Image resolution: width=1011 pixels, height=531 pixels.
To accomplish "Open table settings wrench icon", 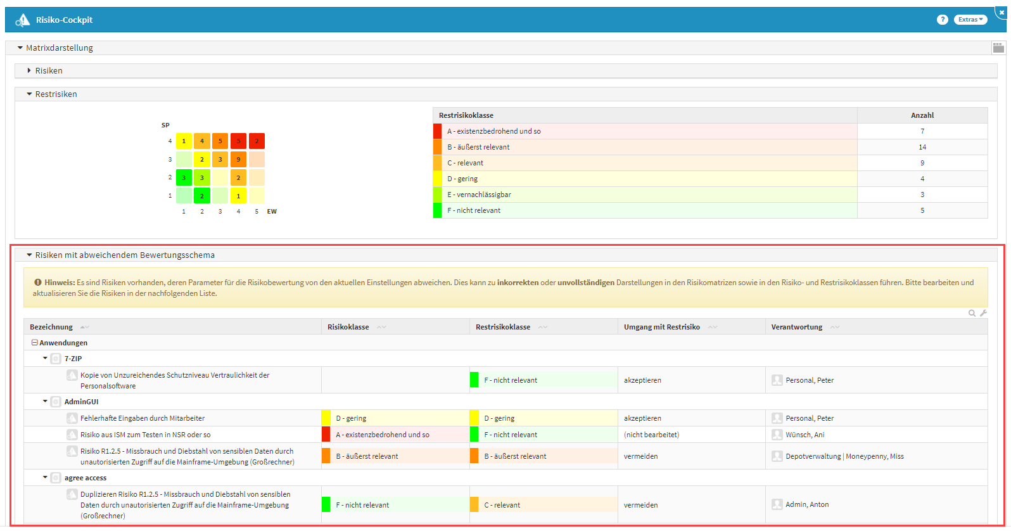I will (983, 313).
